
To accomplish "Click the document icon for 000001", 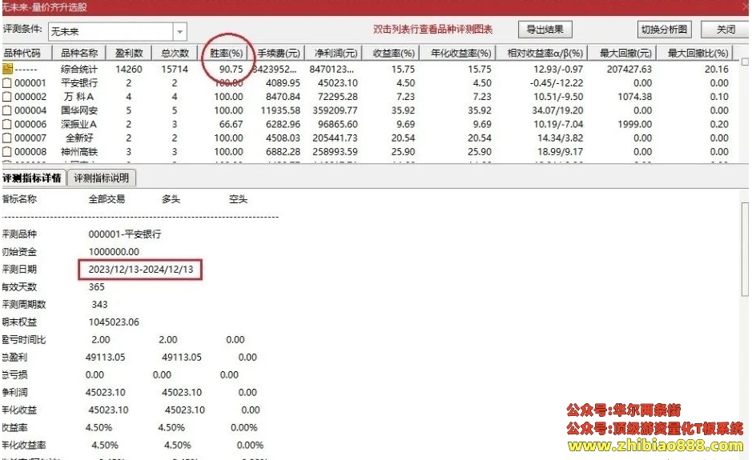I will pyautogui.click(x=6, y=83).
